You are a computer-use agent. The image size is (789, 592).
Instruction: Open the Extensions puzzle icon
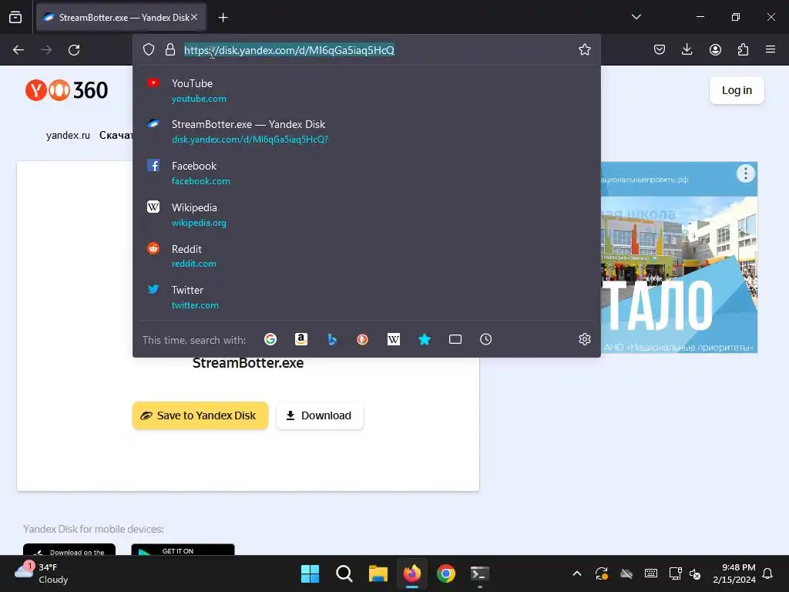743,49
